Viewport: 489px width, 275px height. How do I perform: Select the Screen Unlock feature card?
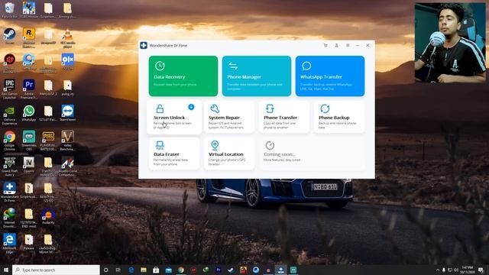click(x=174, y=117)
